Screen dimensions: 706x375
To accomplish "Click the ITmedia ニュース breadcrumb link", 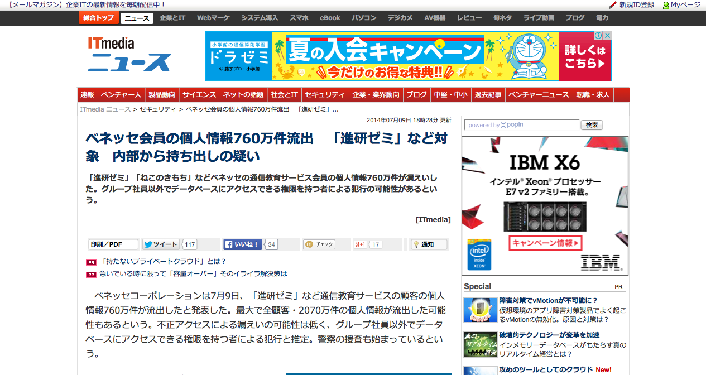I will point(105,109).
